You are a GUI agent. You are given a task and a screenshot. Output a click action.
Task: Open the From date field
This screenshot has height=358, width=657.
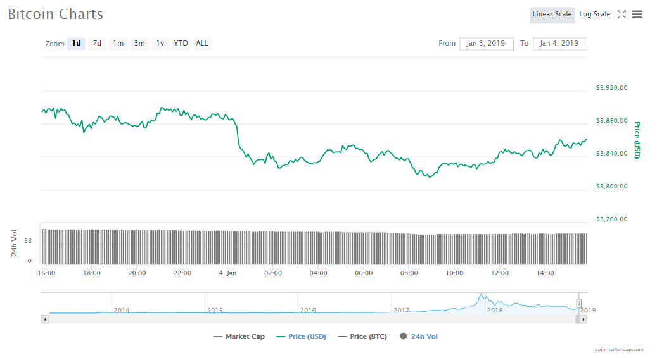click(x=486, y=44)
